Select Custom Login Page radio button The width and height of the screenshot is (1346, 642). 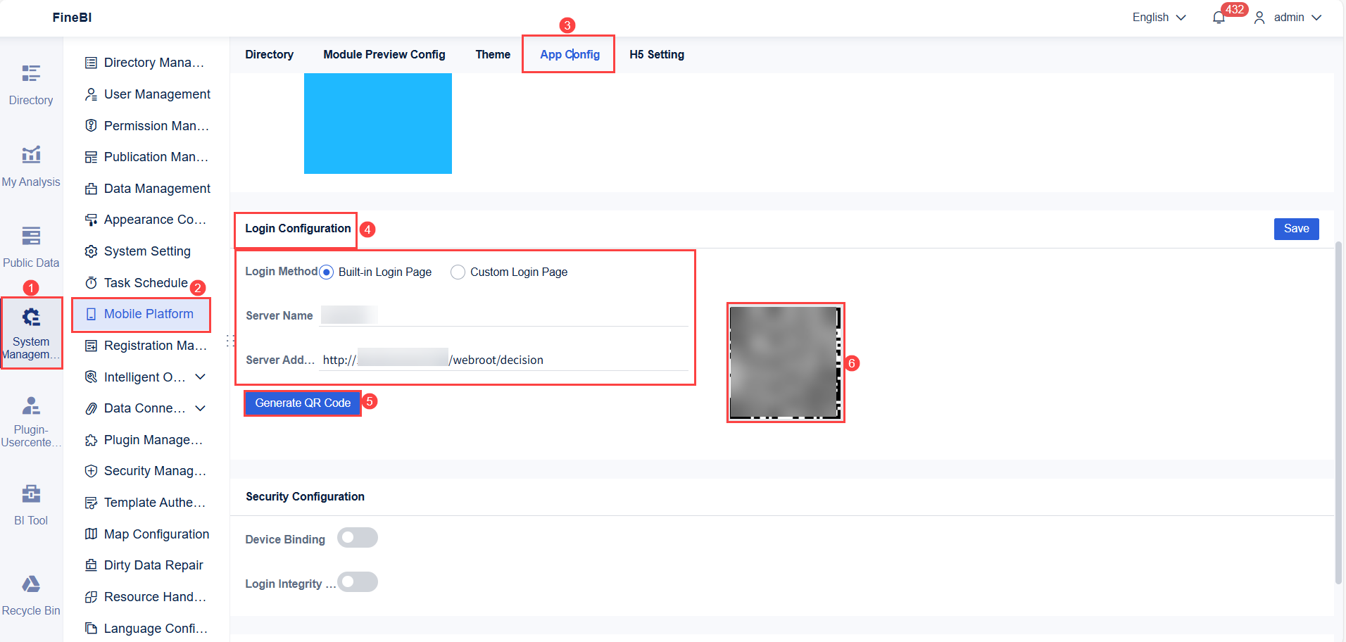coord(458,272)
